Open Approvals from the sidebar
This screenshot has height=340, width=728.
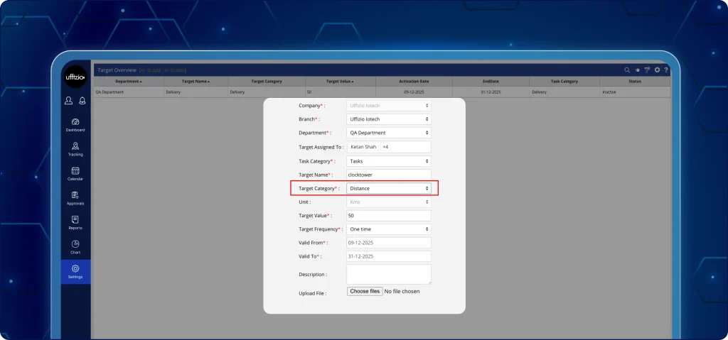[x=75, y=199]
